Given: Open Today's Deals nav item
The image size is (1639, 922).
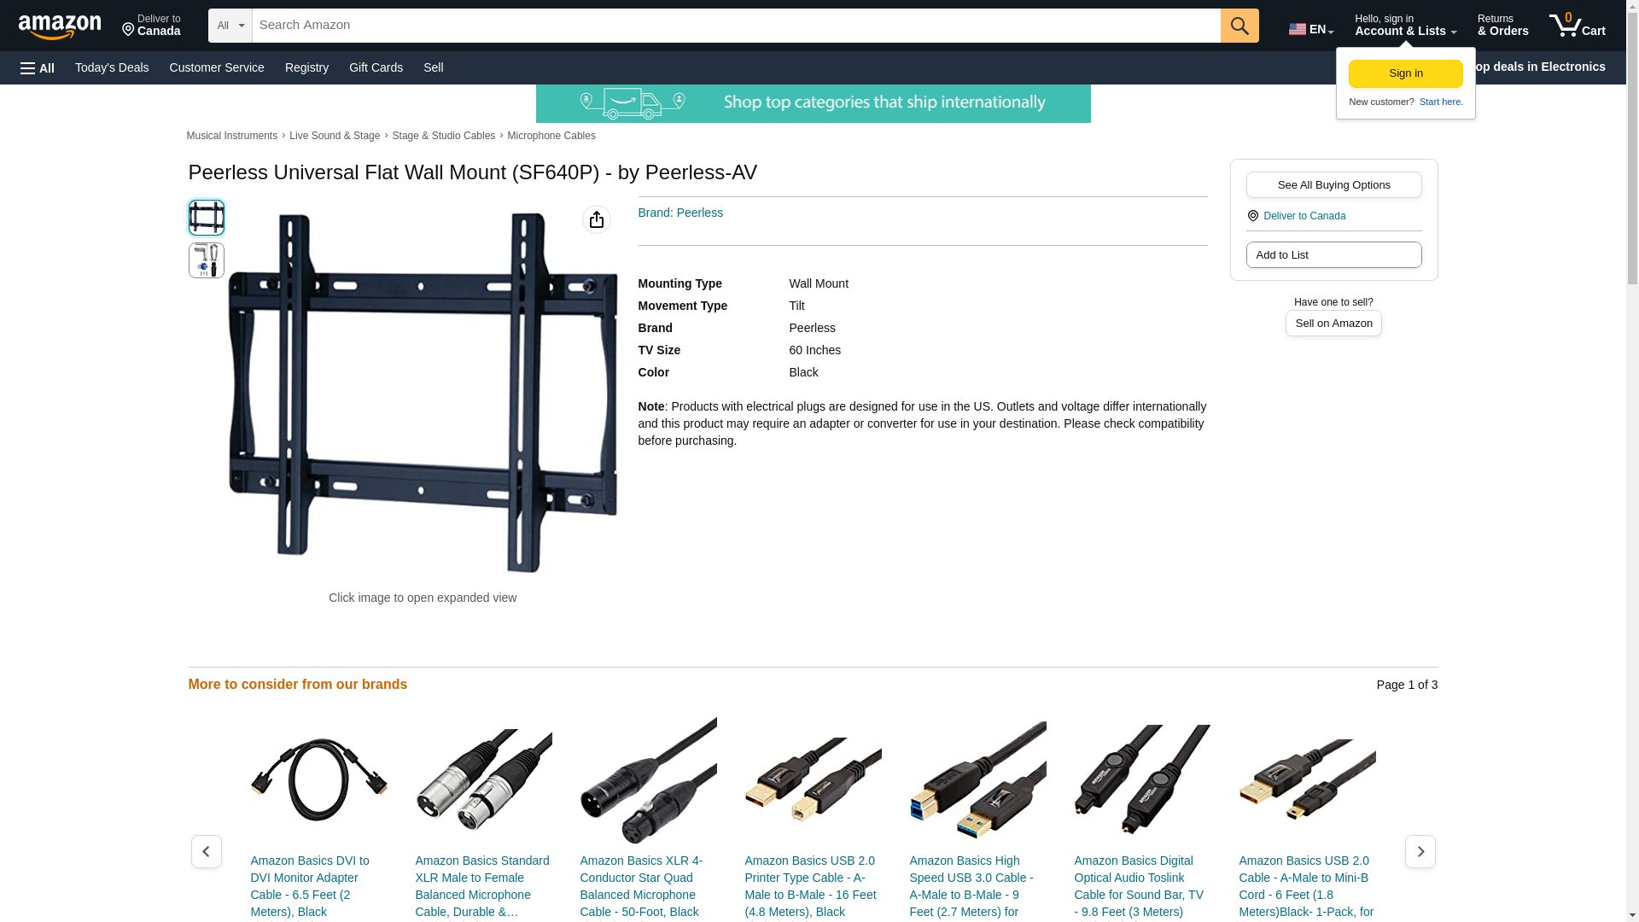Looking at the screenshot, I should (x=112, y=67).
